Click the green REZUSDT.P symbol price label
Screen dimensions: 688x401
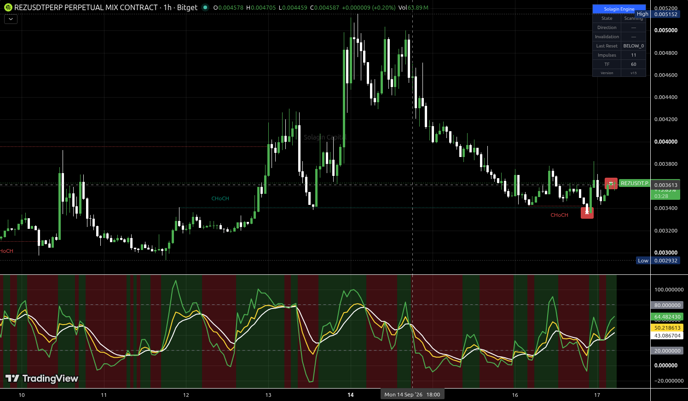click(634, 183)
